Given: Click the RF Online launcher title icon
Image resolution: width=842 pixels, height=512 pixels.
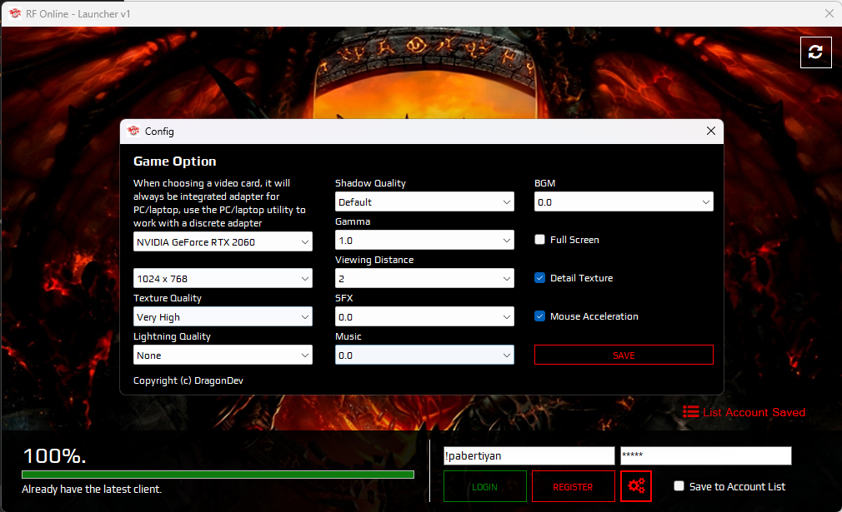Looking at the screenshot, I should coord(15,13).
